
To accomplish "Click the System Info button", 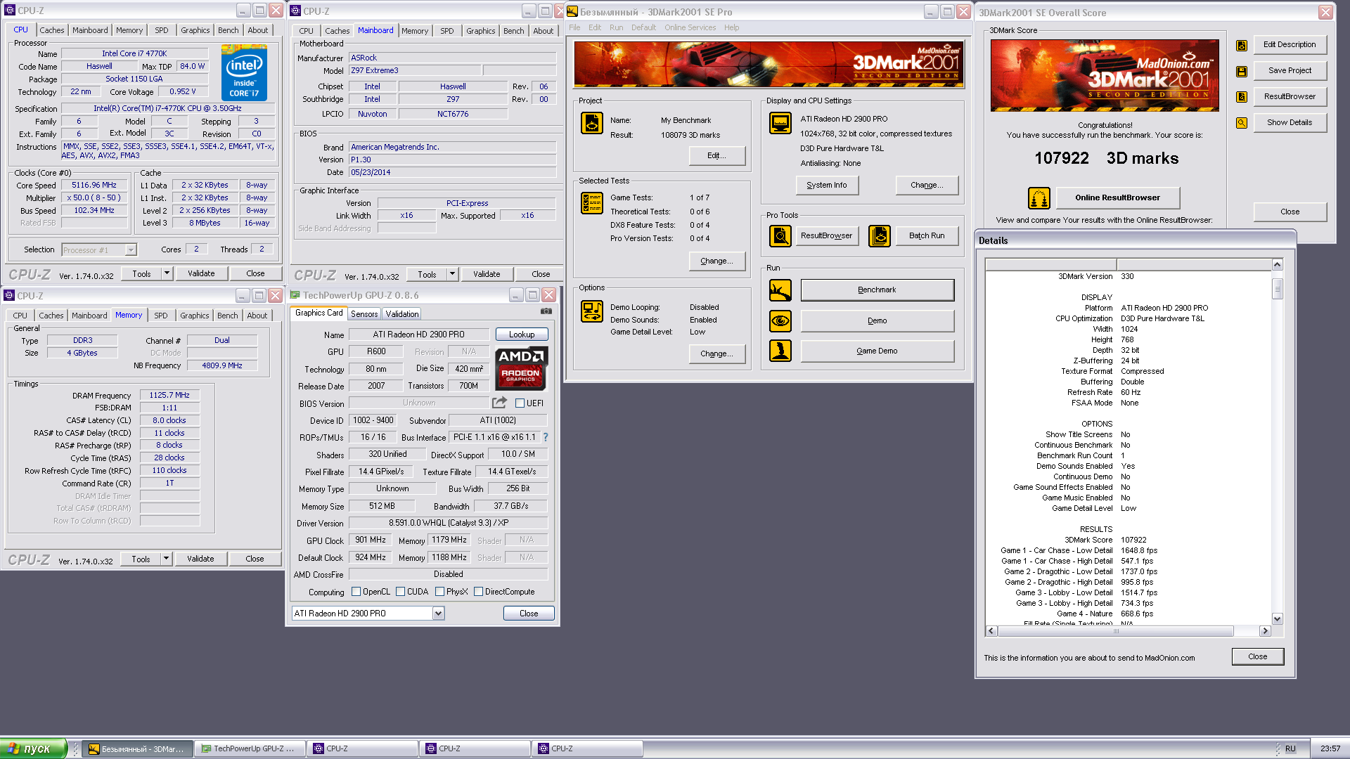I will (x=827, y=186).
